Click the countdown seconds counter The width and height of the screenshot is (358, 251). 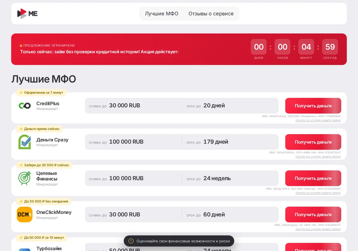(330, 47)
